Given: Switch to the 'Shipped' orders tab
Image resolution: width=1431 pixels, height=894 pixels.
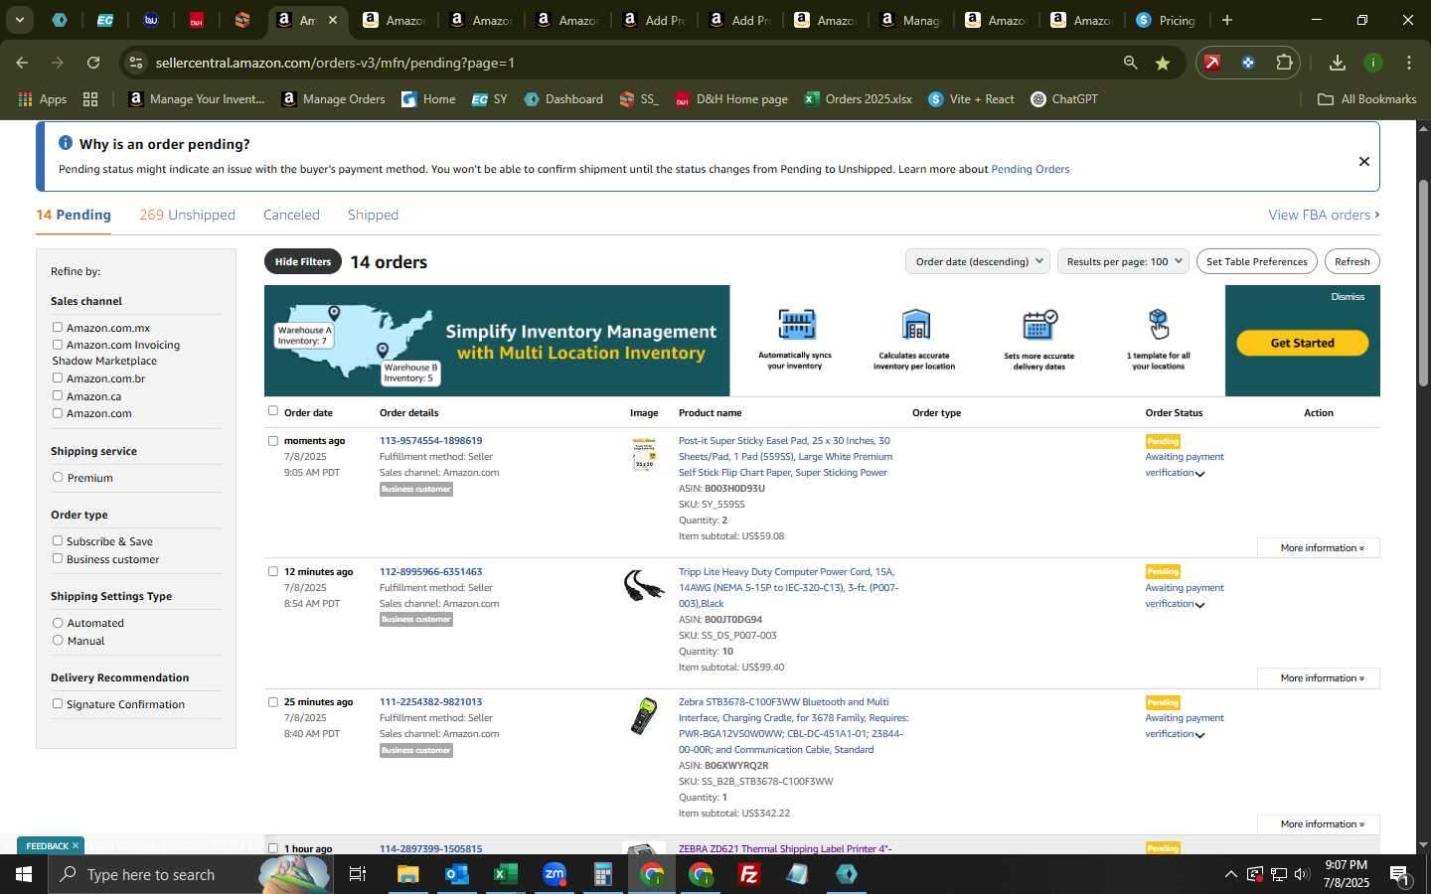Looking at the screenshot, I should (373, 215).
